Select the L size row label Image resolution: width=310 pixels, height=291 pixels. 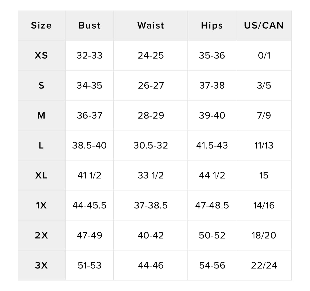(x=41, y=145)
